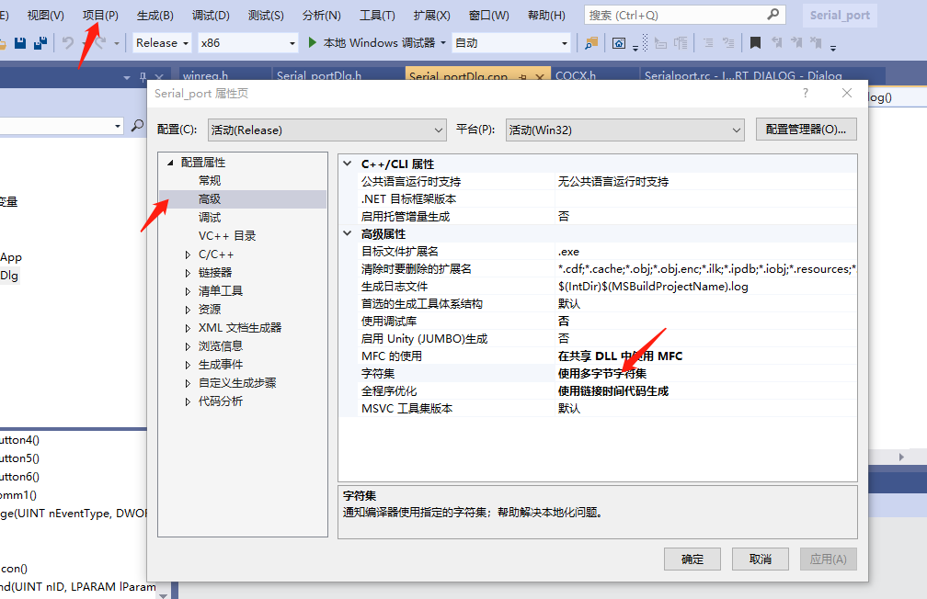Viewport: 927px width, 599px height.
Task: Click the 确定 button
Action: 692,559
